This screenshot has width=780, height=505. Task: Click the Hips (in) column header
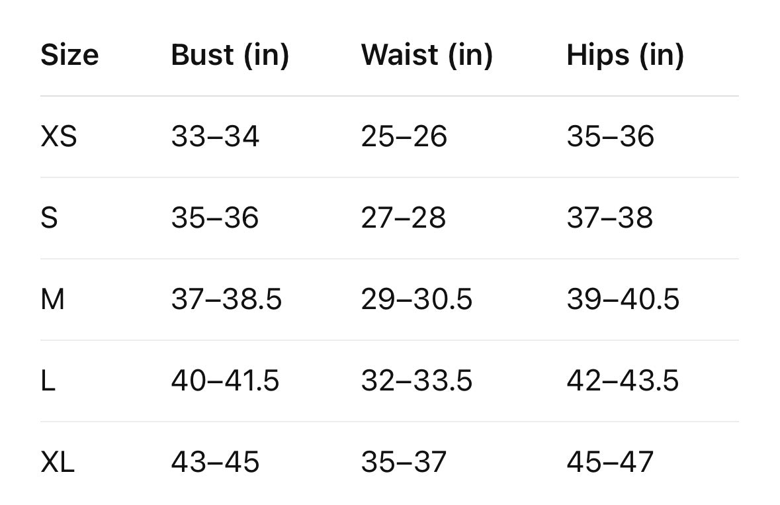pos(625,55)
